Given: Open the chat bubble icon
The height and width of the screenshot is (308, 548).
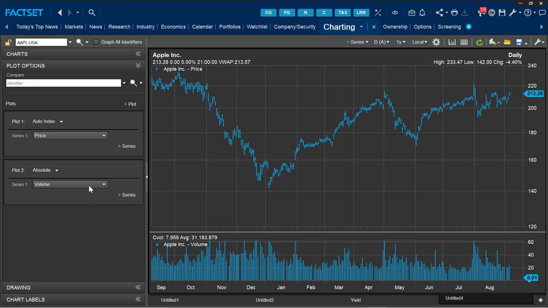Looking at the screenshot, I should [542, 13].
